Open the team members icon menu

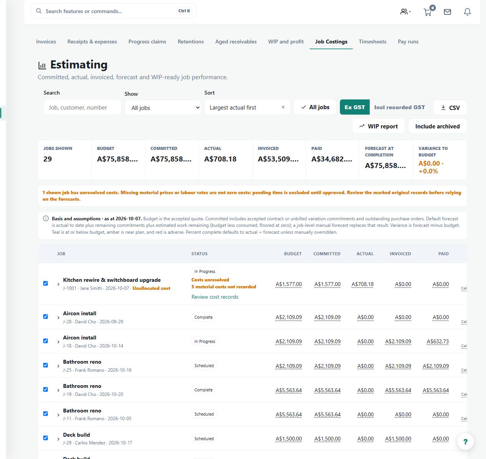point(405,12)
